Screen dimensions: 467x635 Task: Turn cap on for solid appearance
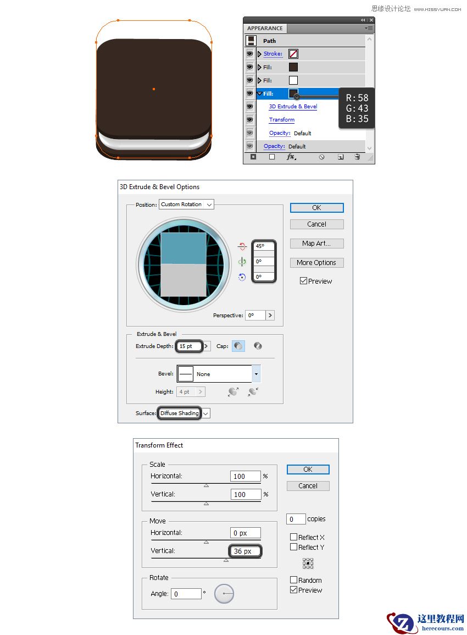click(x=238, y=346)
